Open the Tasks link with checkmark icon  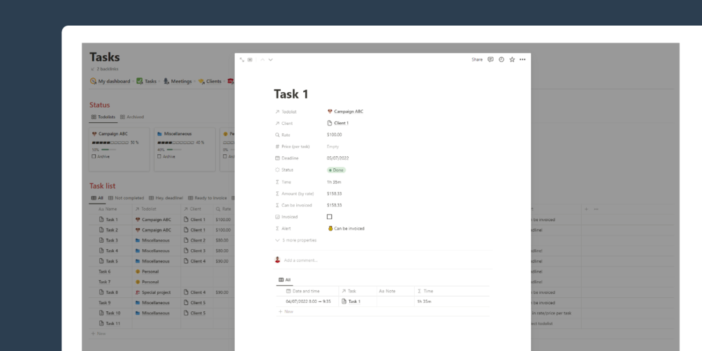coord(147,81)
